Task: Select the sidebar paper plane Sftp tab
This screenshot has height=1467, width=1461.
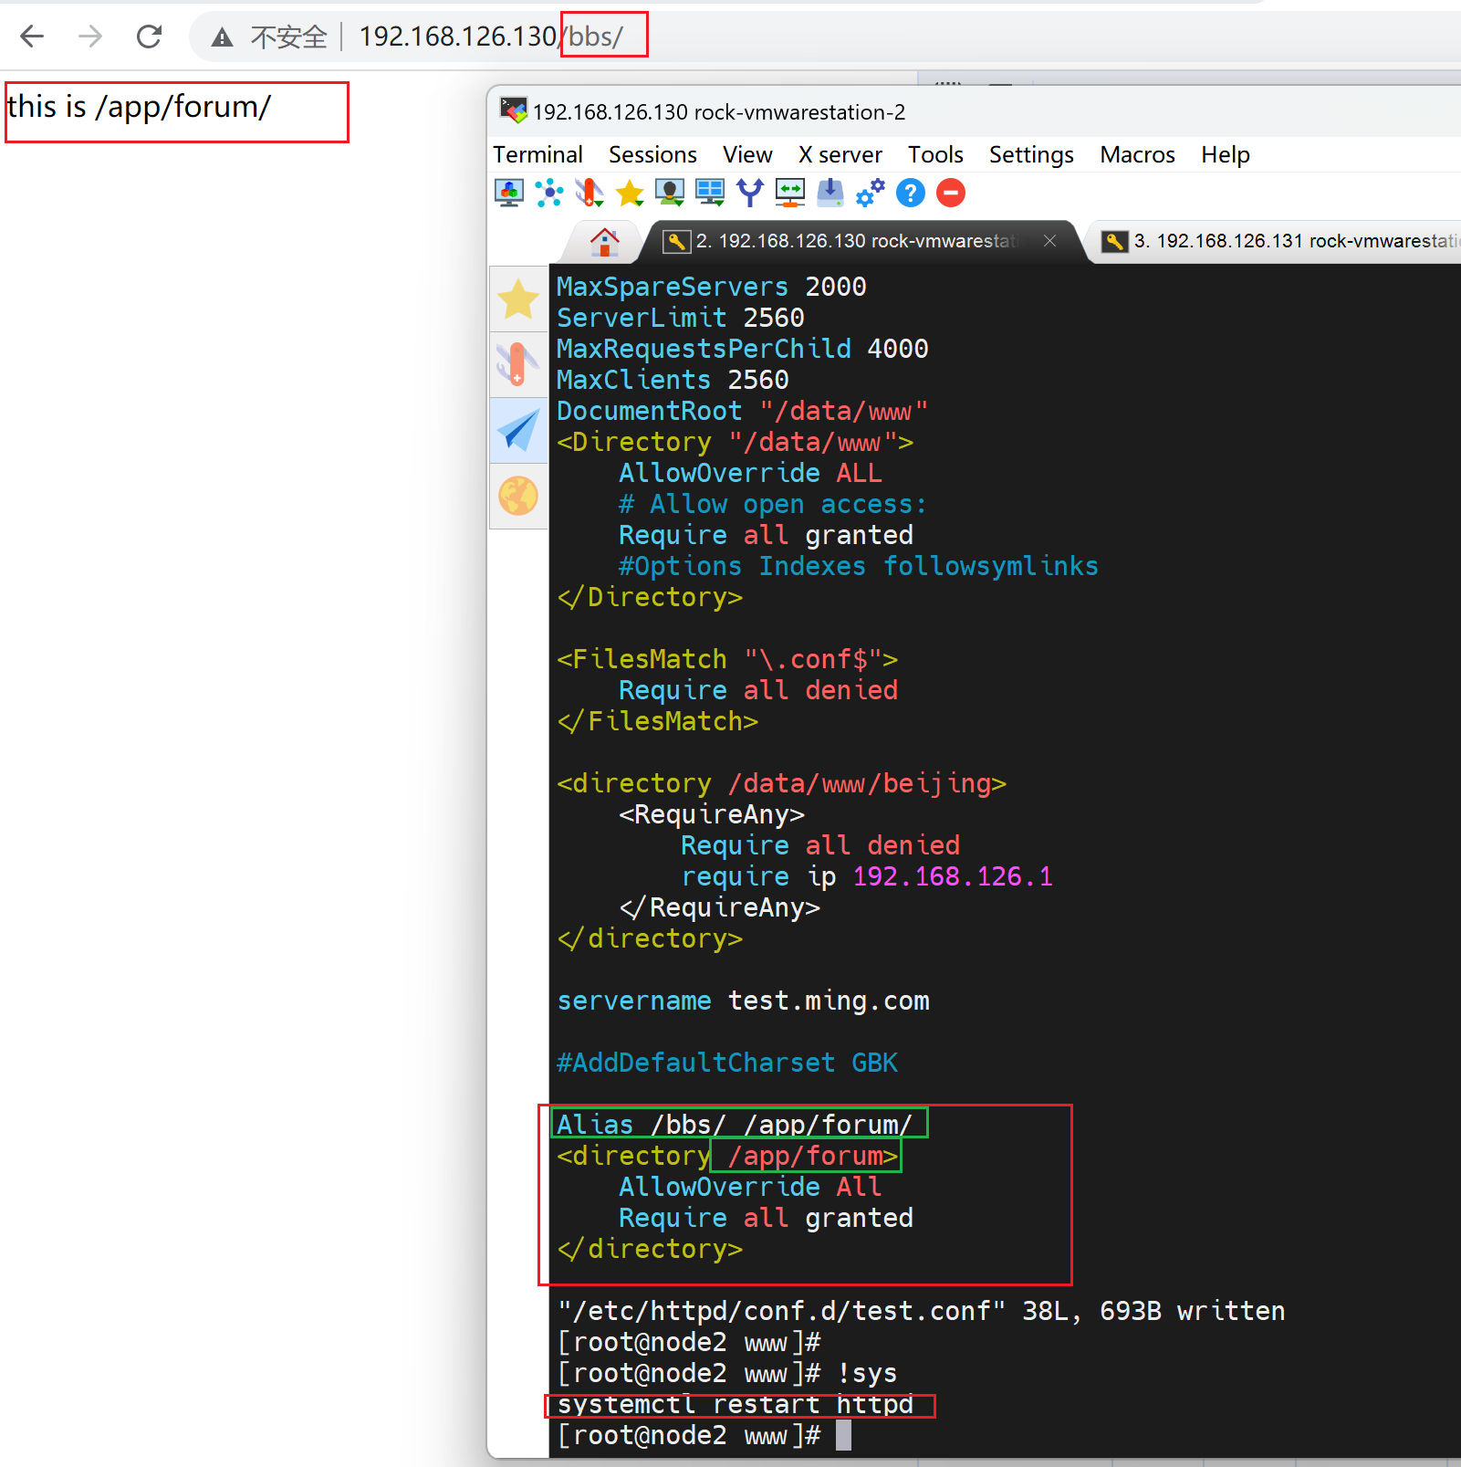Action: click(518, 430)
